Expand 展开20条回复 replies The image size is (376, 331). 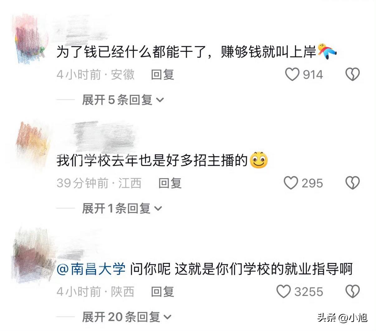tap(127, 317)
